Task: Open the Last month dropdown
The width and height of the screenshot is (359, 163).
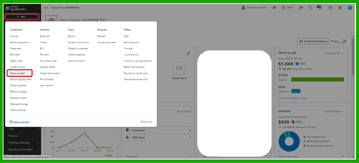Action: pos(335,53)
